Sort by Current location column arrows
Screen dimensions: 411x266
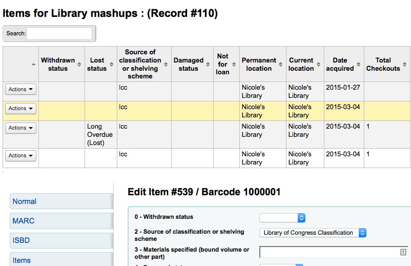click(319, 64)
